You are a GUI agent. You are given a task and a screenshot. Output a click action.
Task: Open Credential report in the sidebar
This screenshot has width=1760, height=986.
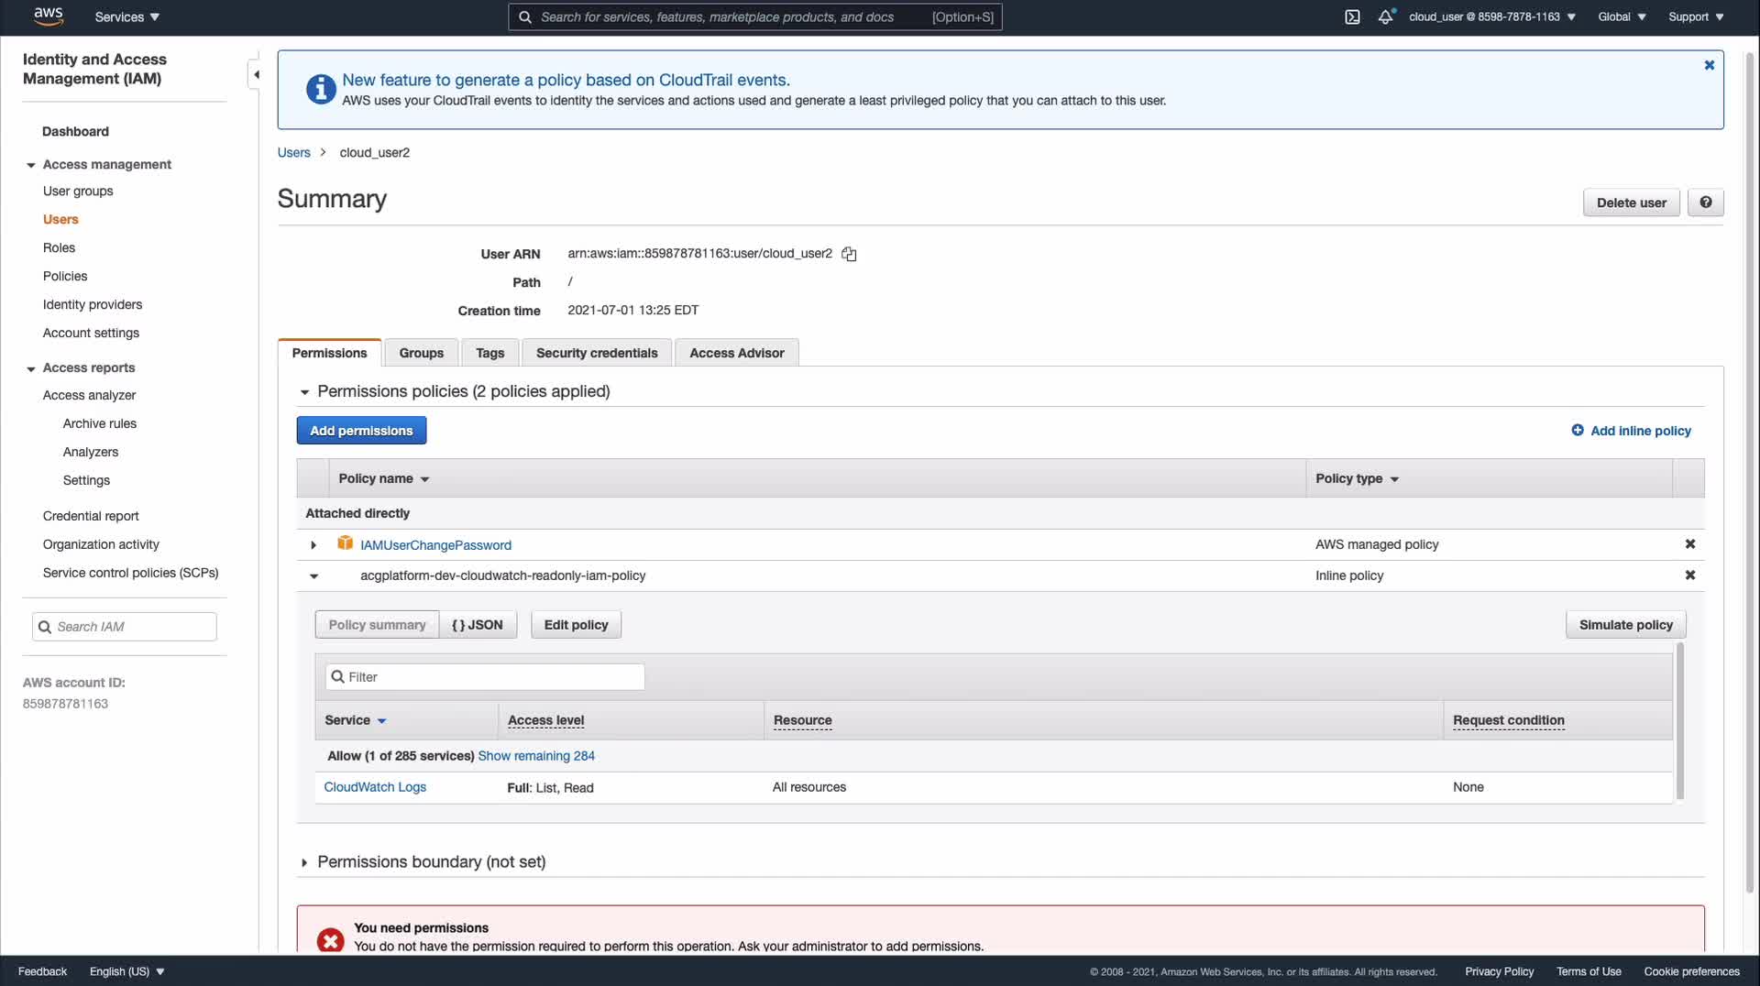point(91,517)
